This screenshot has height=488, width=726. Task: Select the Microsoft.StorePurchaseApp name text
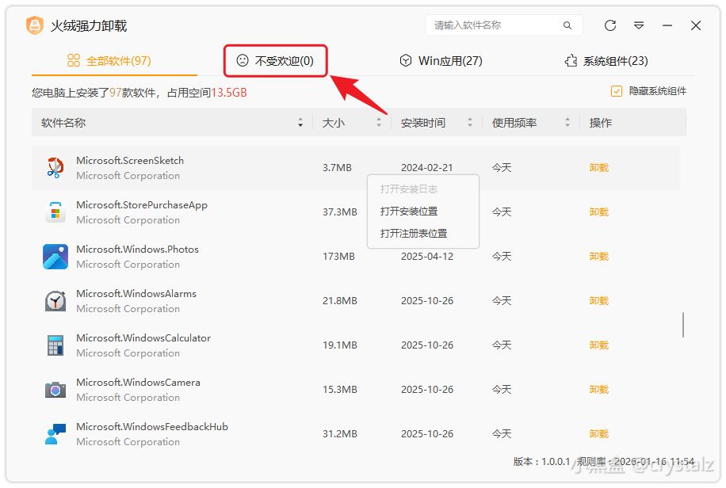tap(142, 205)
